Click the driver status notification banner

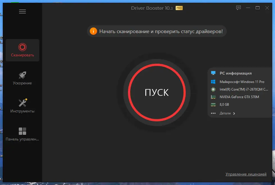click(x=157, y=31)
